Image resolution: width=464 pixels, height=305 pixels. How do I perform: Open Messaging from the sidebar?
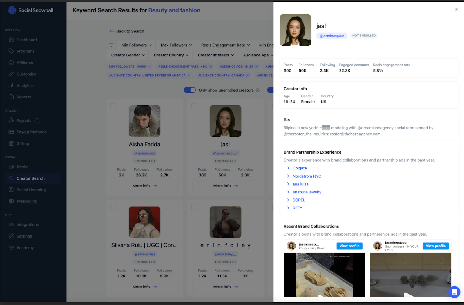[x=11, y=201]
